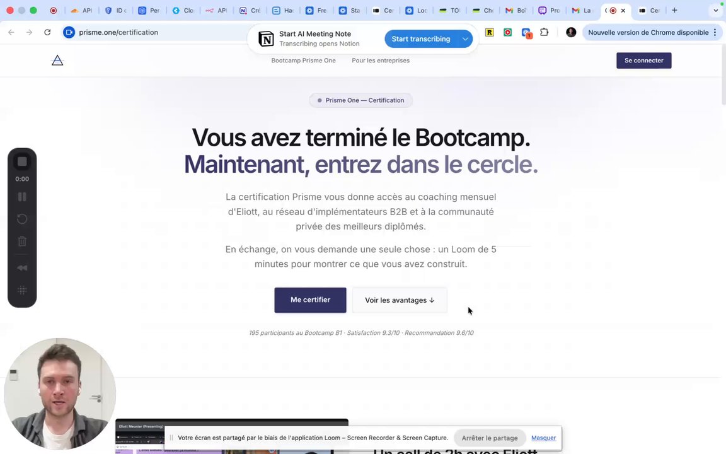Click the Prisme triangle logo

click(57, 61)
